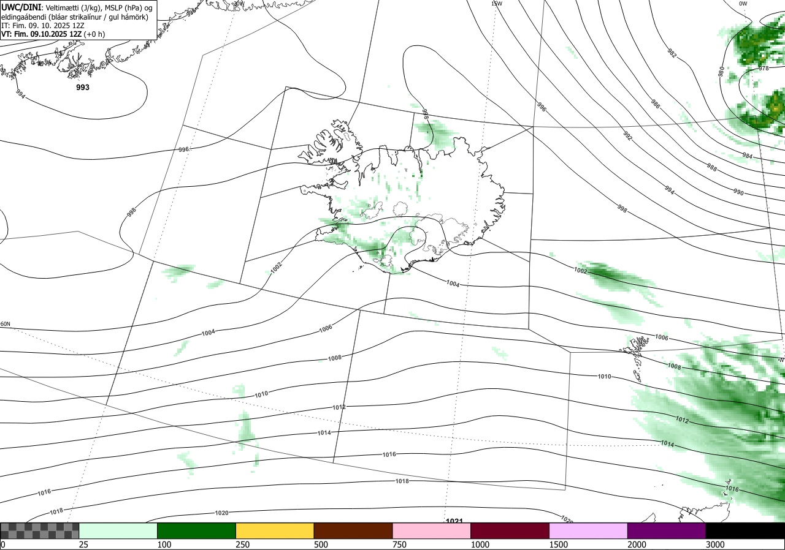This screenshot has height=550, width=785.
Task: Click the '982' isobar label
Action: coord(672,53)
